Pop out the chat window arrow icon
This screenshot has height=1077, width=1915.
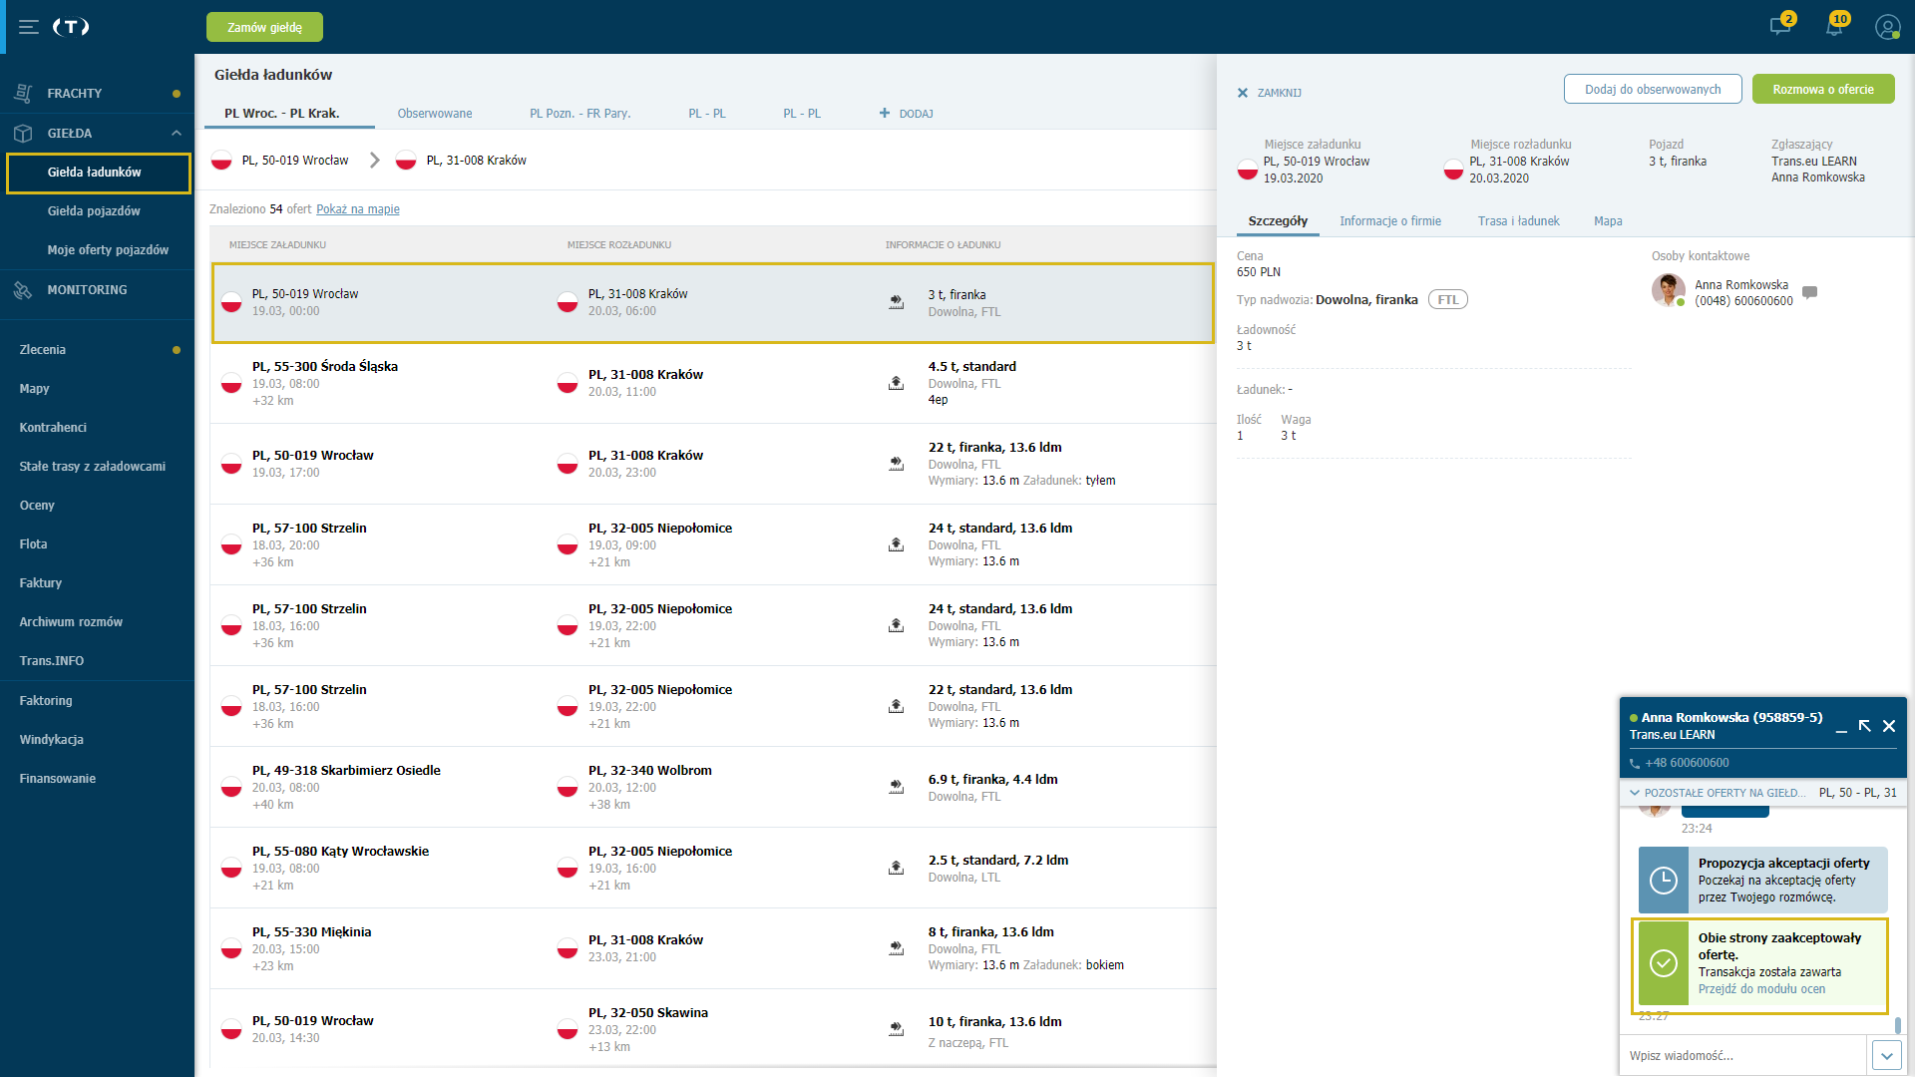coord(1865,726)
